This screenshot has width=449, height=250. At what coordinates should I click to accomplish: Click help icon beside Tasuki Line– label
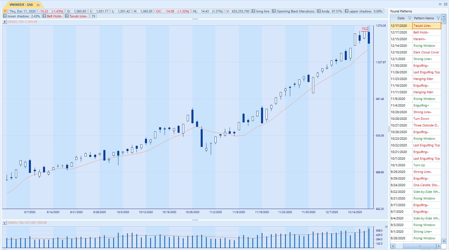[x=67, y=16]
